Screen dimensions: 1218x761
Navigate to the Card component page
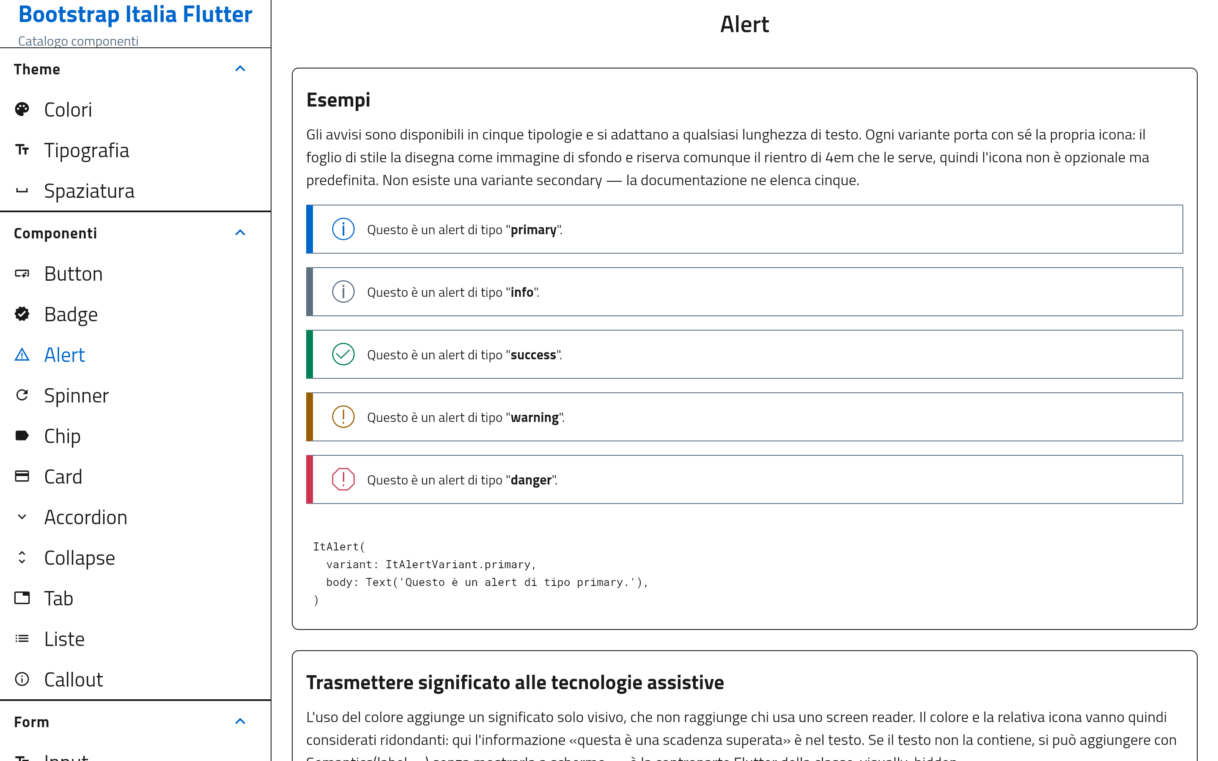(x=135, y=476)
